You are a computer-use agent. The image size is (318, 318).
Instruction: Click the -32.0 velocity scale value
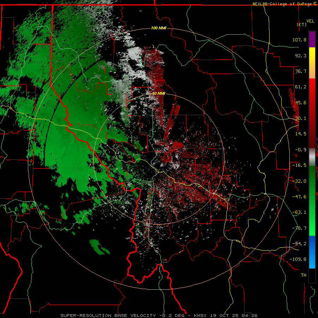click(299, 181)
